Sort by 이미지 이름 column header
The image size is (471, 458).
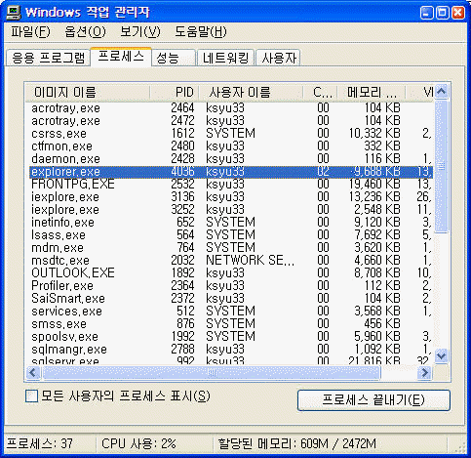point(88,93)
